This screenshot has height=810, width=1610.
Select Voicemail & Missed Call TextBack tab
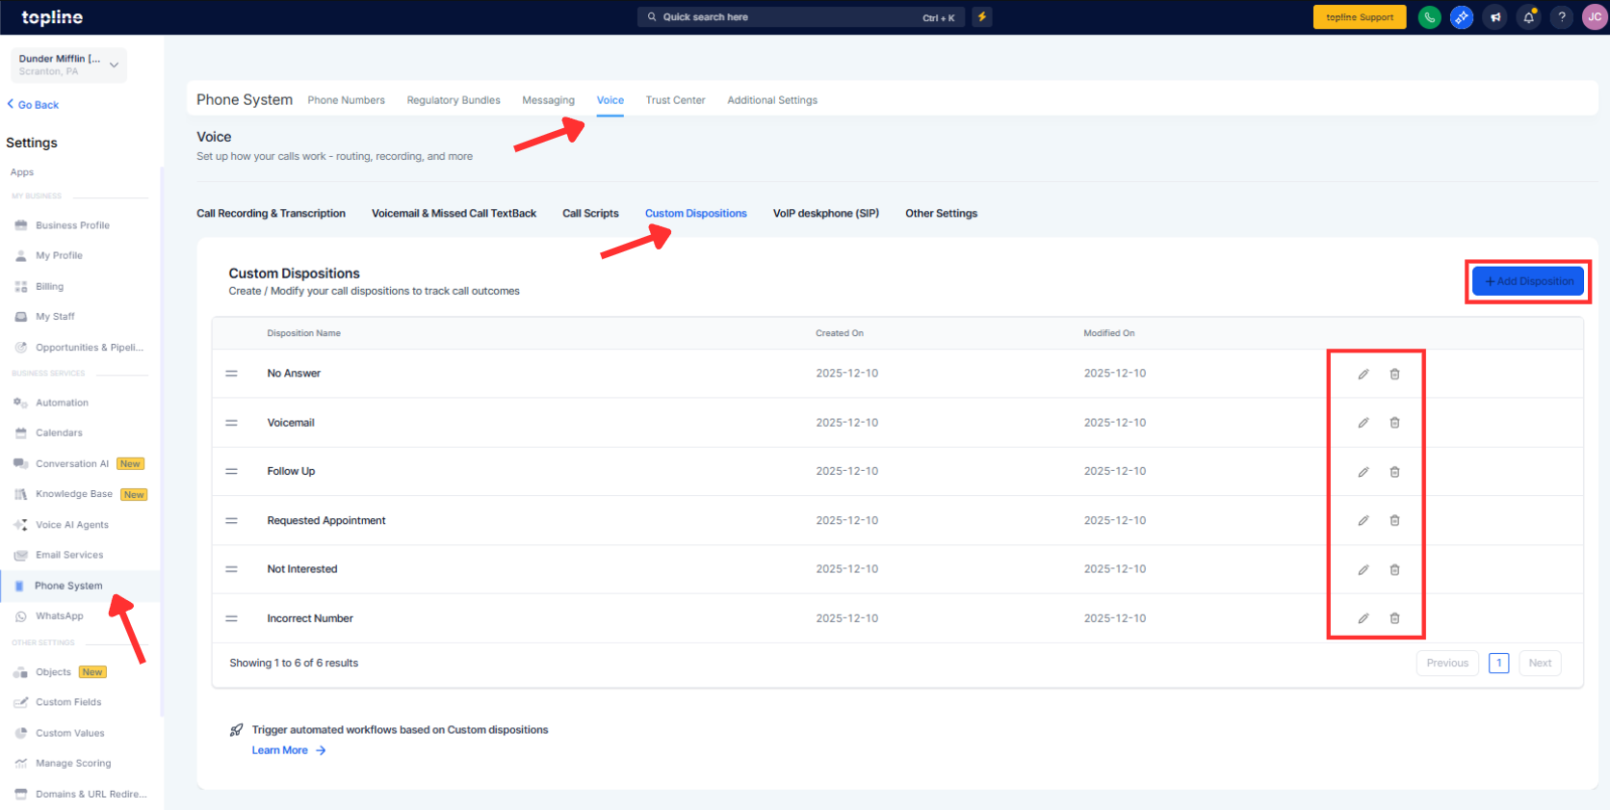pos(454,214)
